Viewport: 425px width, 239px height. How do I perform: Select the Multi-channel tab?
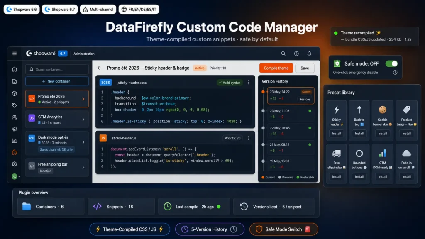[x=98, y=9]
